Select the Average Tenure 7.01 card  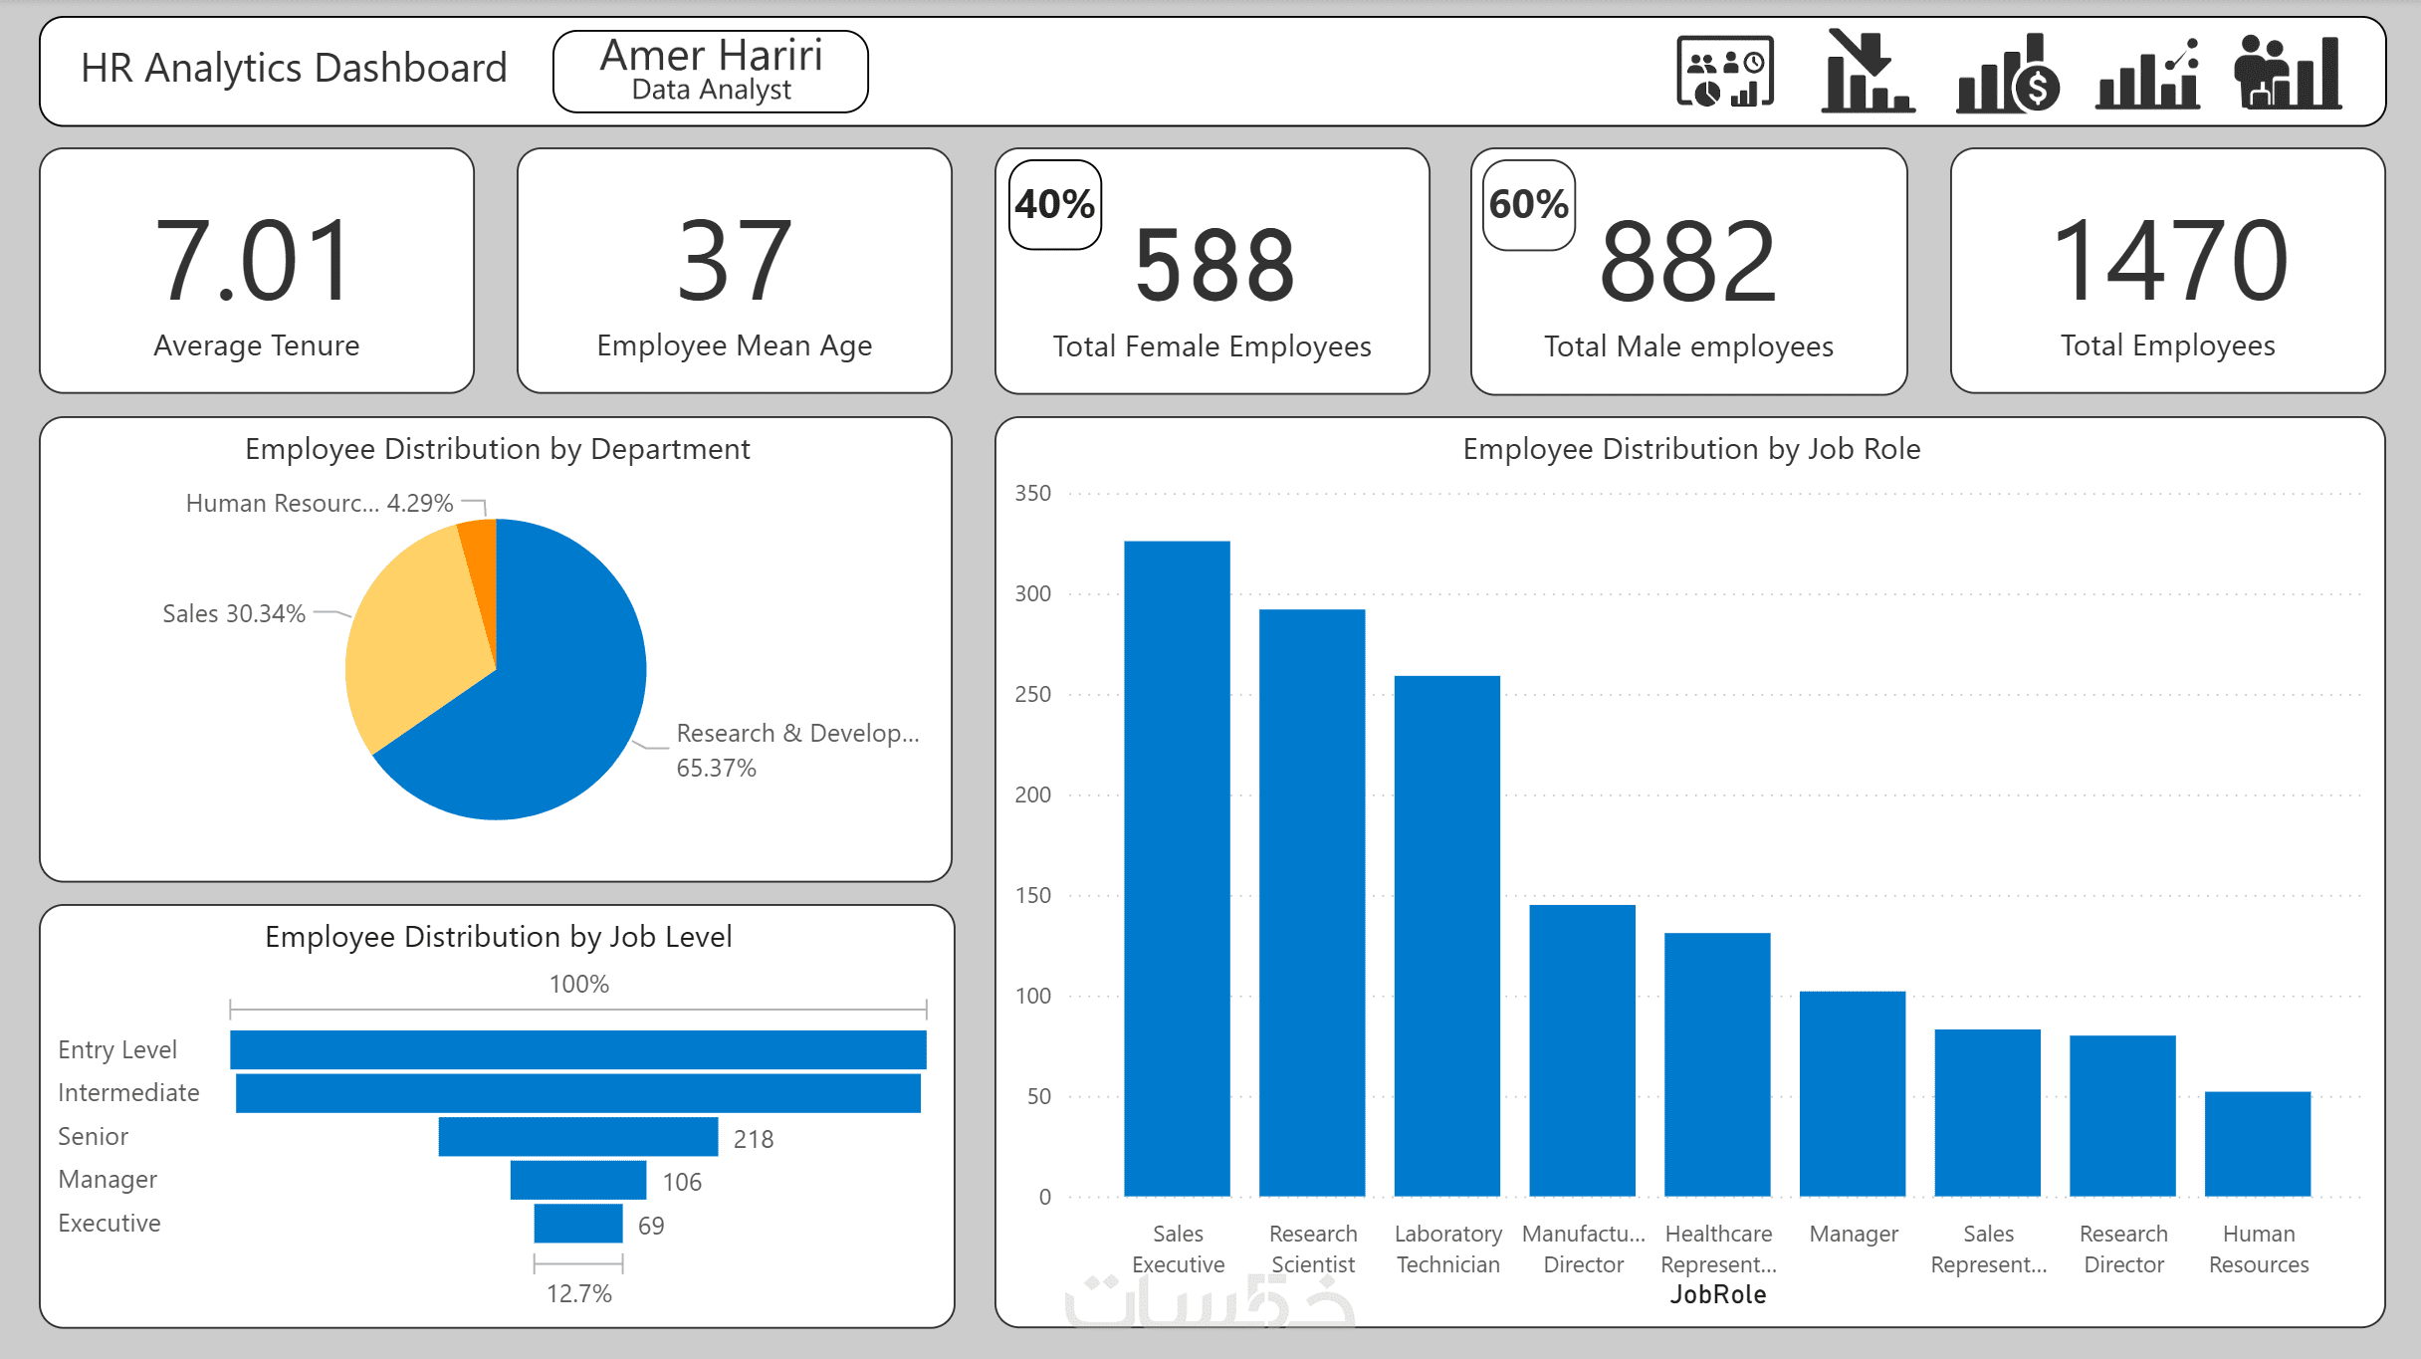[x=256, y=271]
